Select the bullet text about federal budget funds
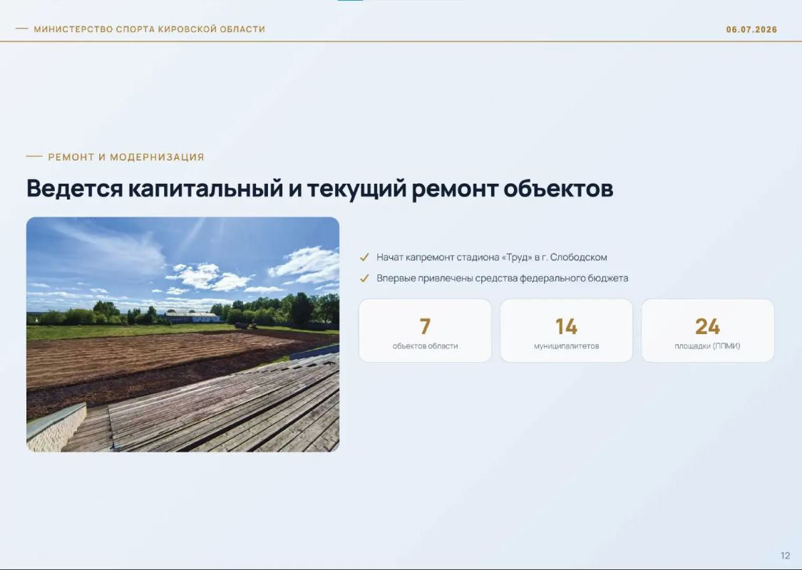The width and height of the screenshot is (802, 570). click(503, 278)
